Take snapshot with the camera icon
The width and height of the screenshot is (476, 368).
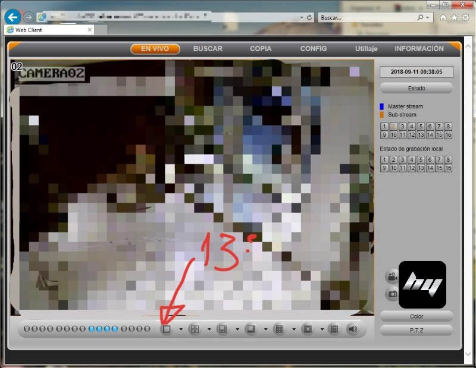(392, 293)
